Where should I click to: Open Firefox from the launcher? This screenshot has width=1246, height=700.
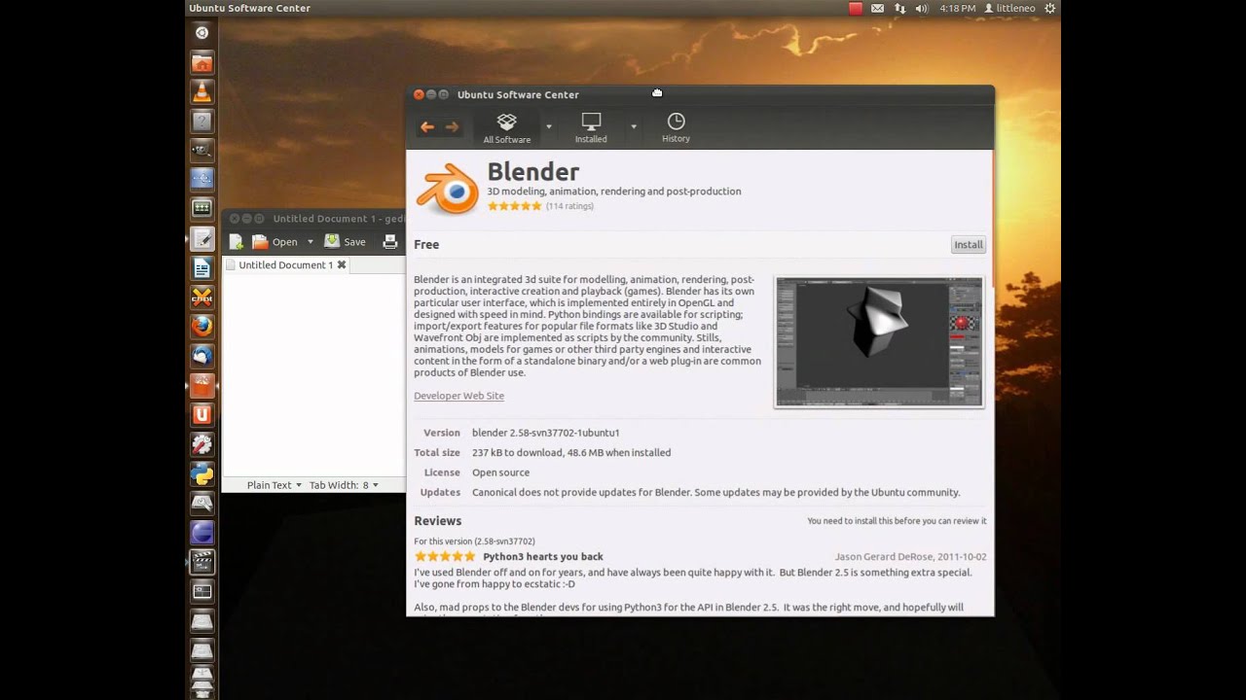coord(202,327)
